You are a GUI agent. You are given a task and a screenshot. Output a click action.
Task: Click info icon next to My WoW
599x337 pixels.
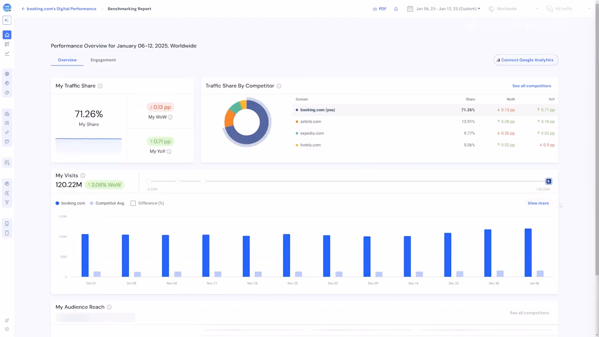click(170, 117)
